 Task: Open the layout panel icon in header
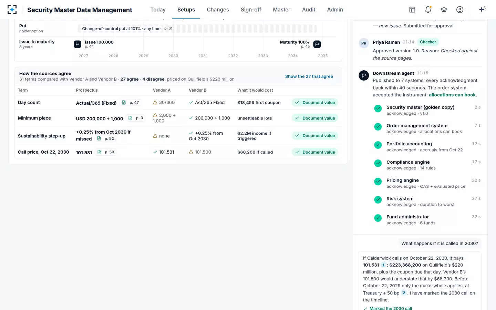point(412,10)
